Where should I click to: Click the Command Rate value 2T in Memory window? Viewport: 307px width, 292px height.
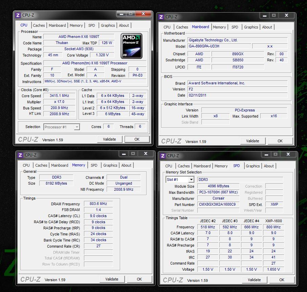(98, 246)
